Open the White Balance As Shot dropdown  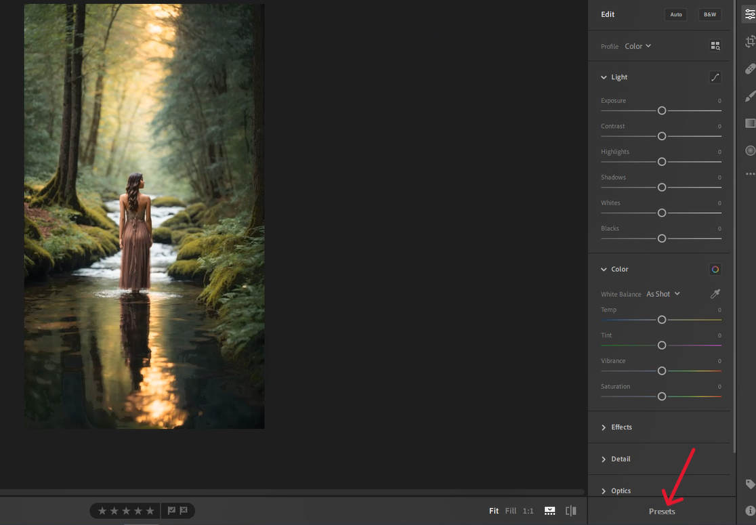coord(663,294)
